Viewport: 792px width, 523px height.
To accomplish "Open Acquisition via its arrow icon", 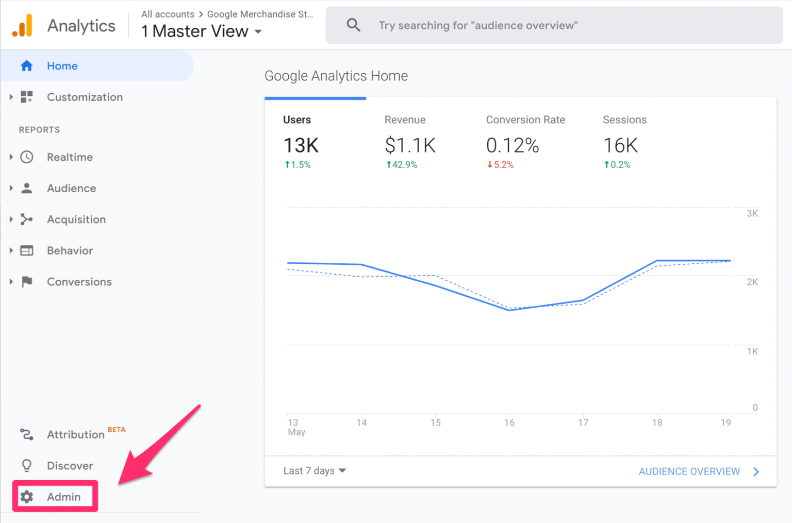I will pyautogui.click(x=11, y=219).
